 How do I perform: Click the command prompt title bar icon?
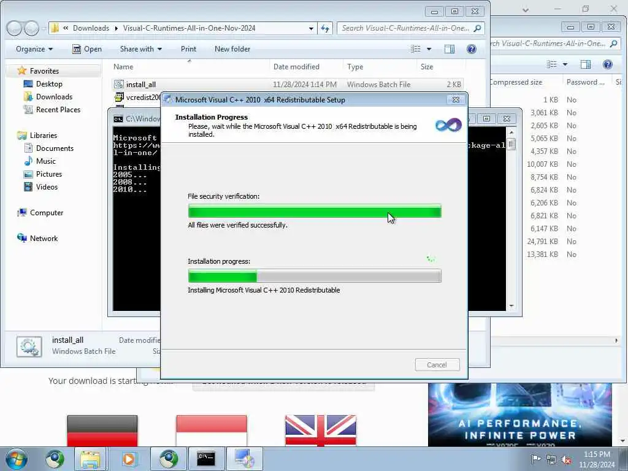click(x=118, y=119)
